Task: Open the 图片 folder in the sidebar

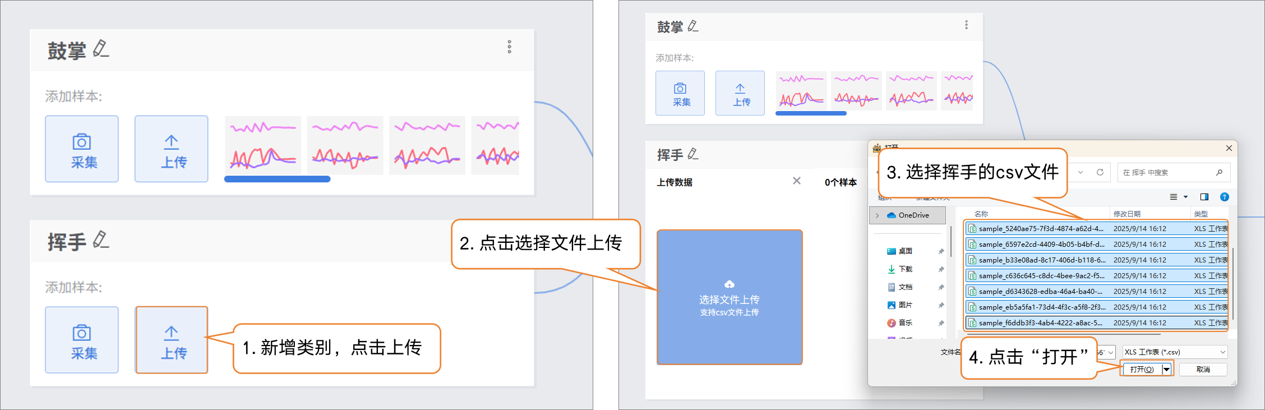Action: click(905, 305)
